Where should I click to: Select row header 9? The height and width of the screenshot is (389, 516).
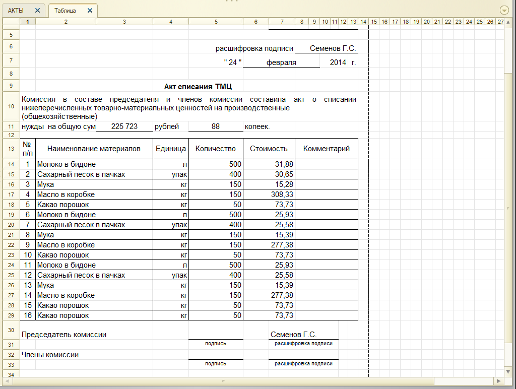tap(11, 86)
